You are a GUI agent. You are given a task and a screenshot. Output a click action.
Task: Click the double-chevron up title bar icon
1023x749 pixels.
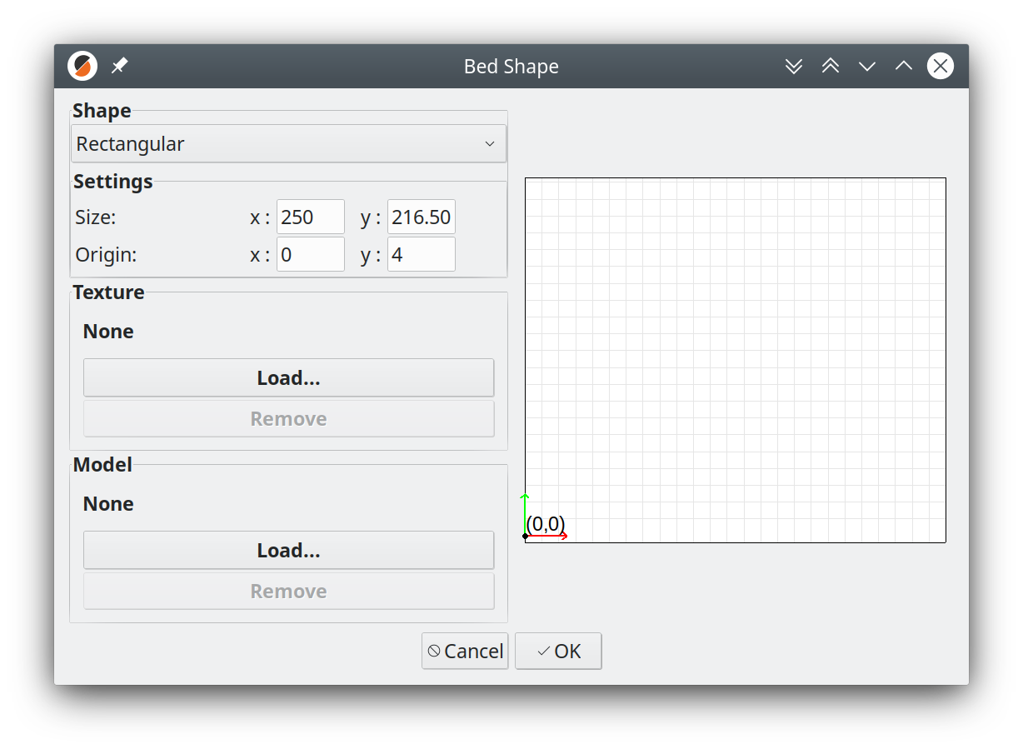click(x=831, y=66)
